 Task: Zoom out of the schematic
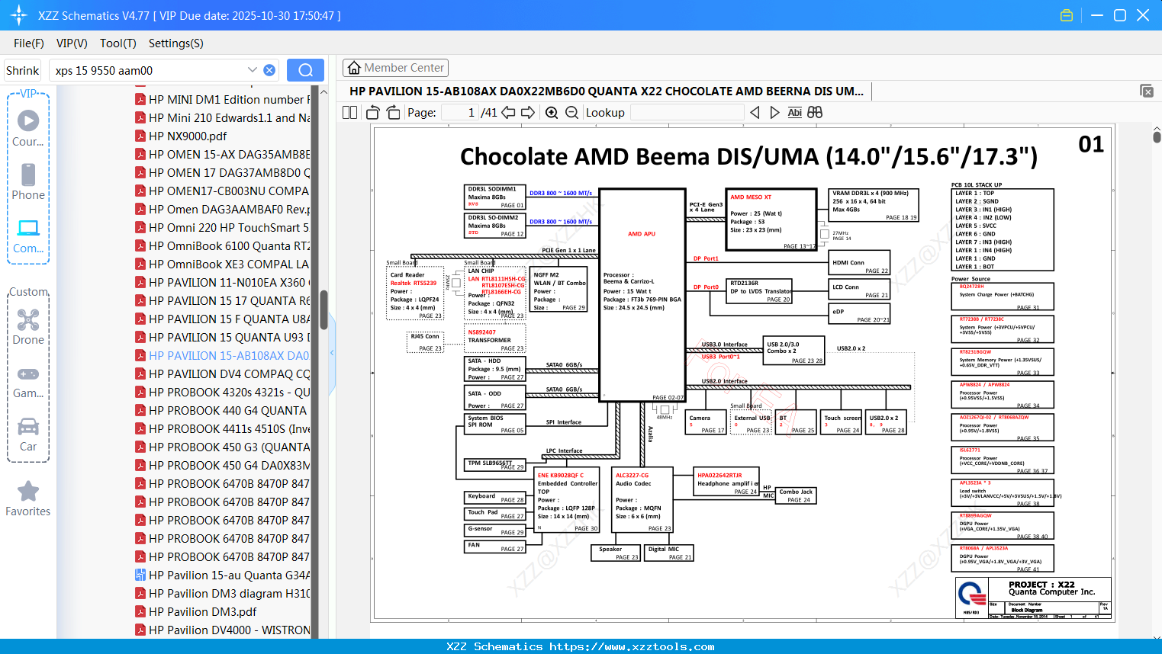click(x=571, y=112)
